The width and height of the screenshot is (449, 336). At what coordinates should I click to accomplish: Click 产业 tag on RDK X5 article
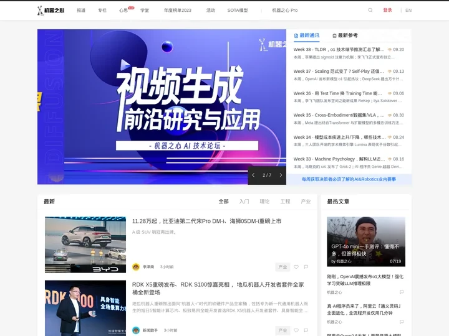(282, 330)
